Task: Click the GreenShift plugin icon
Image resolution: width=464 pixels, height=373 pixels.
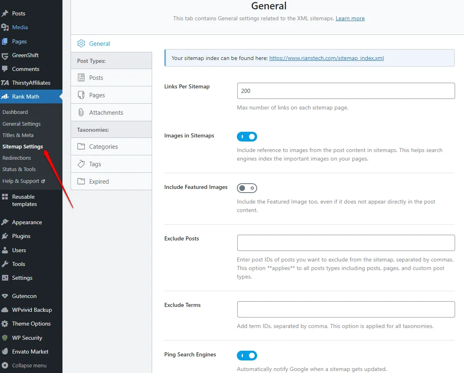Action: [6, 55]
